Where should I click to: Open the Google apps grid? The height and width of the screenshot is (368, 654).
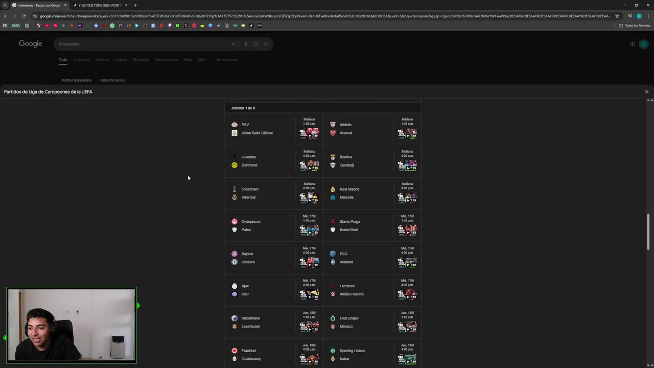click(632, 44)
